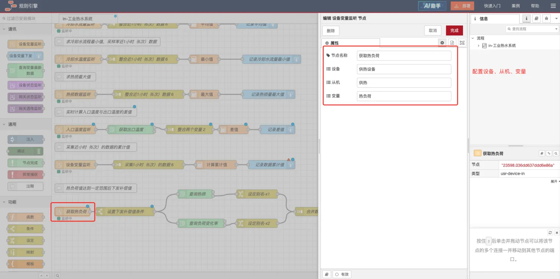Refresh the tip with the reload icon
Image resolution: width=560 pixels, height=279 pixels.
click(550, 232)
